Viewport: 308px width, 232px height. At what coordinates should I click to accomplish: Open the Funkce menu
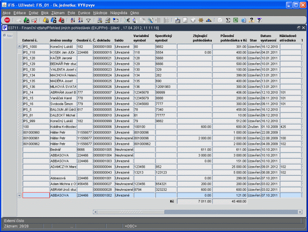84,13
